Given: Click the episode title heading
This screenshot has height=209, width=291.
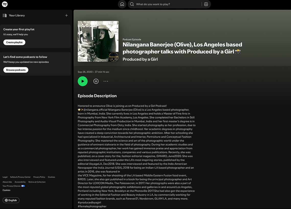Looking at the screenshot, I should point(182,48).
